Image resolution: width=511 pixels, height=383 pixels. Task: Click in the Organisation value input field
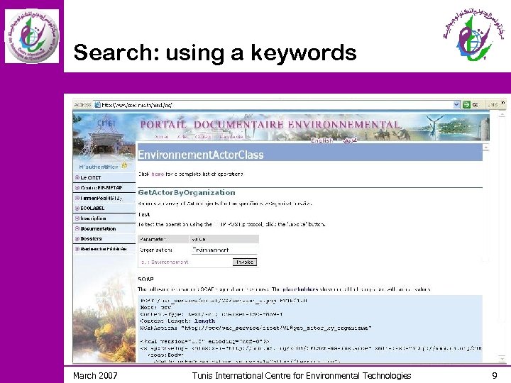pos(224,250)
